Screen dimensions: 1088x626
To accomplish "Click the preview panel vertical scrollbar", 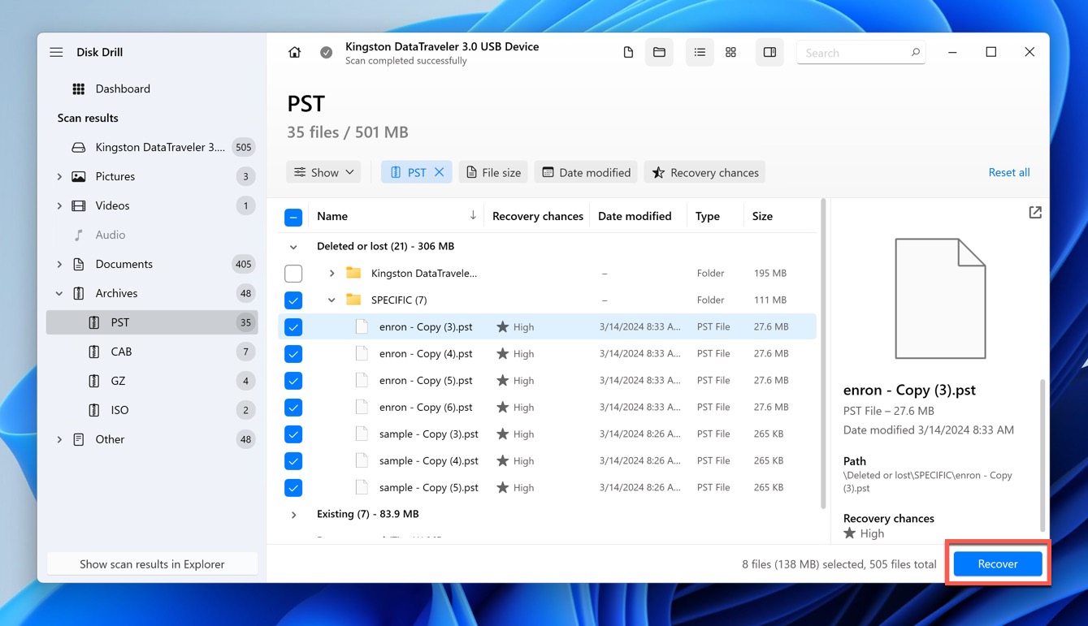I will (x=1043, y=455).
